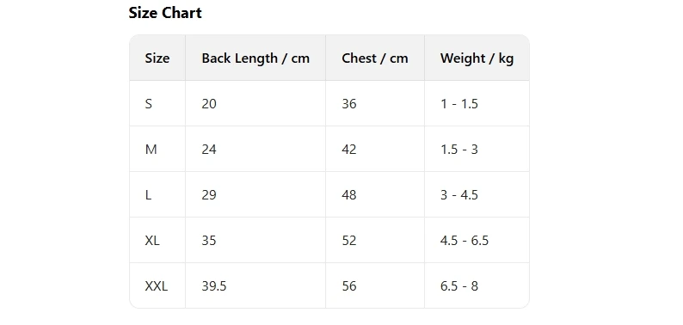Screen dimensions: 683x325
Task: Select the L size cell
Action: click(x=157, y=194)
